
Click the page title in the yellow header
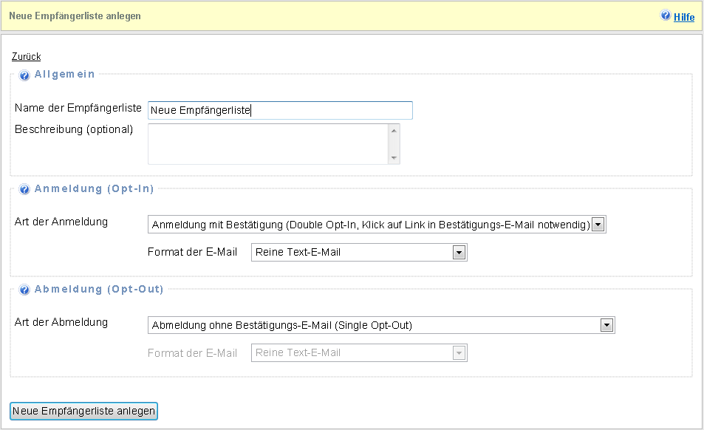(x=75, y=16)
